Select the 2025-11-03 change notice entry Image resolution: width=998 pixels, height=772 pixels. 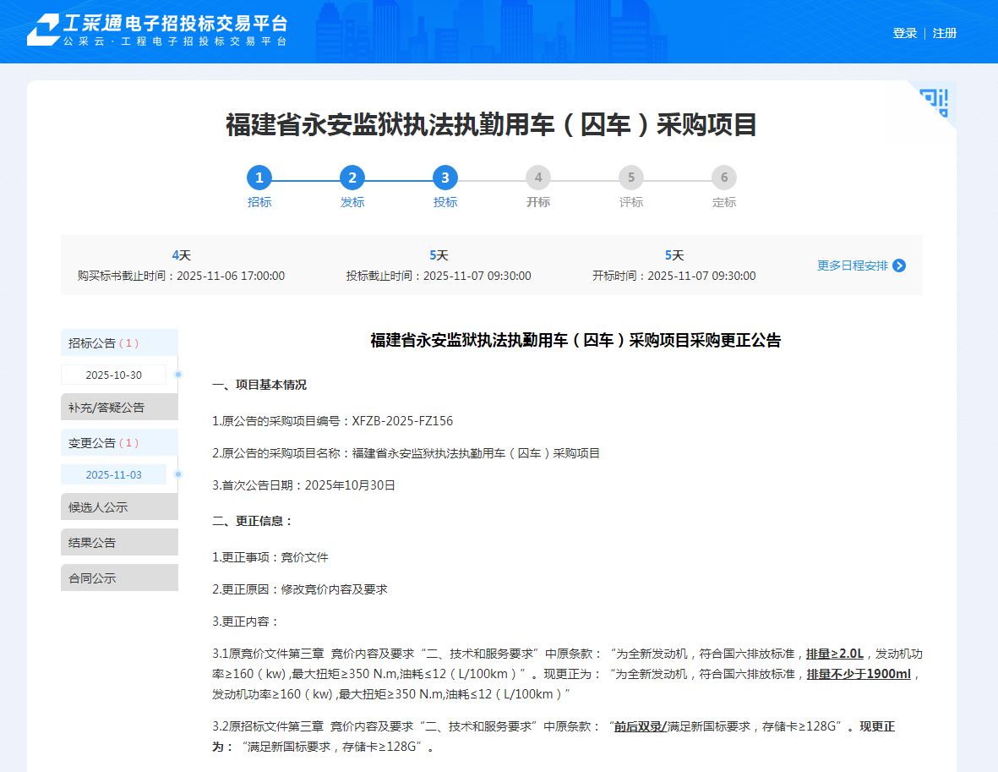[x=114, y=474]
